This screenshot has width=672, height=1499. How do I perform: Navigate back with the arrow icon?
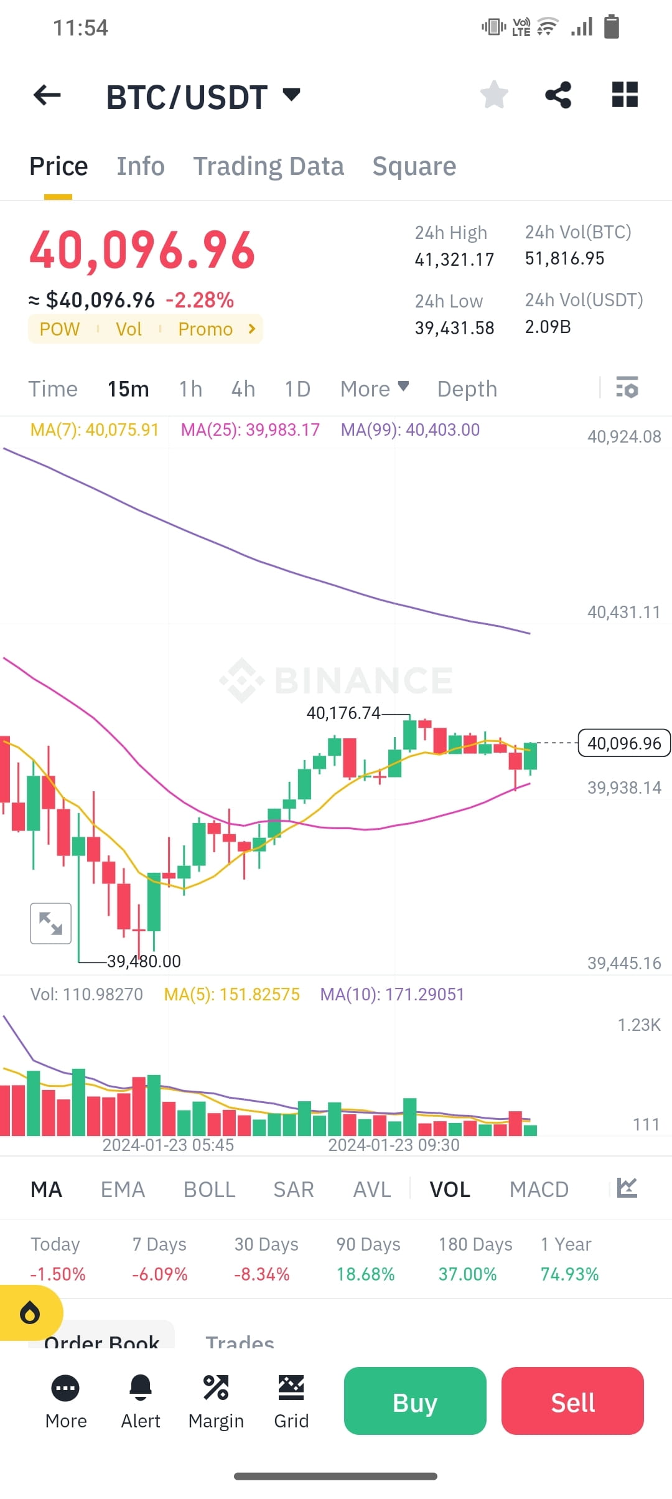click(45, 95)
